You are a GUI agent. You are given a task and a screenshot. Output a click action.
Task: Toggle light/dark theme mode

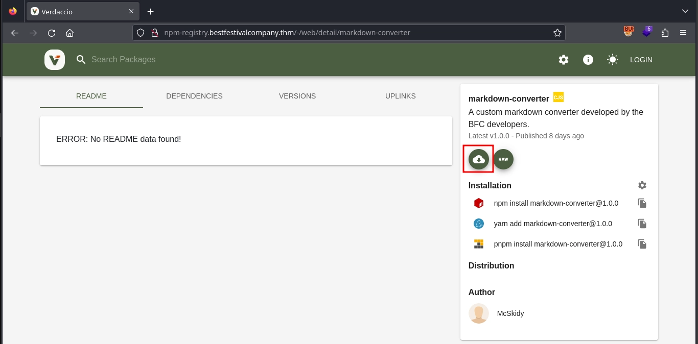pyautogui.click(x=613, y=60)
